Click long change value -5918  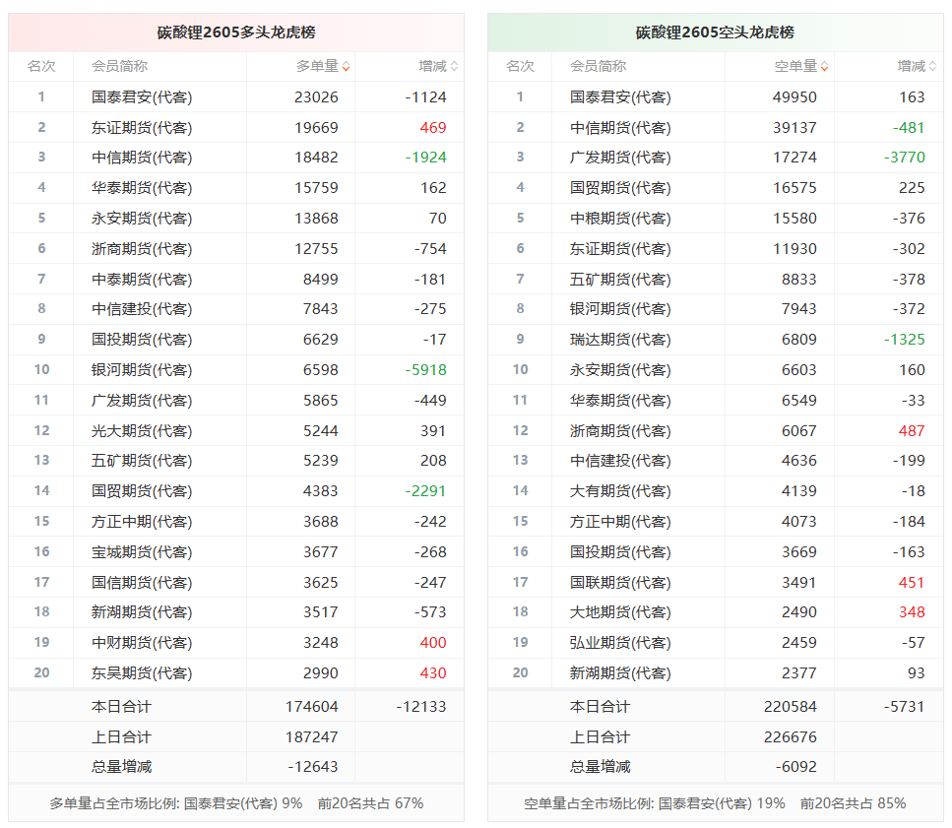pyautogui.click(x=425, y=369)
